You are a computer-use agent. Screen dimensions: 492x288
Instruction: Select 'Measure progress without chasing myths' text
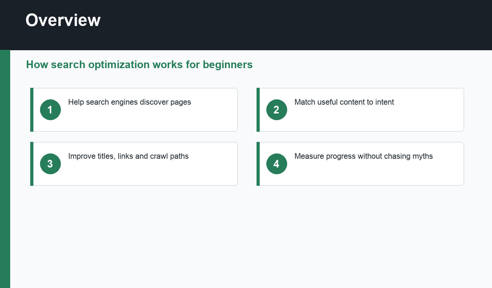pos(363,156)
